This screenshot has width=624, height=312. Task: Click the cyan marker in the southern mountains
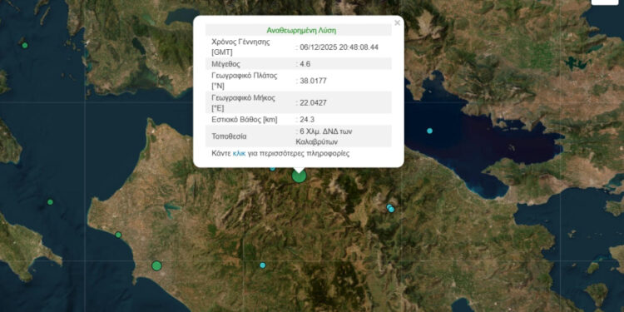(263, 265)
